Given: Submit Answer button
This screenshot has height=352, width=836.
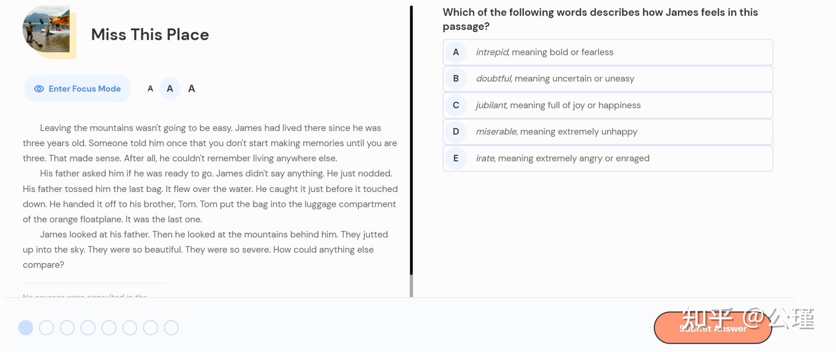Looking at the screenshot, I should coord(713,328).
